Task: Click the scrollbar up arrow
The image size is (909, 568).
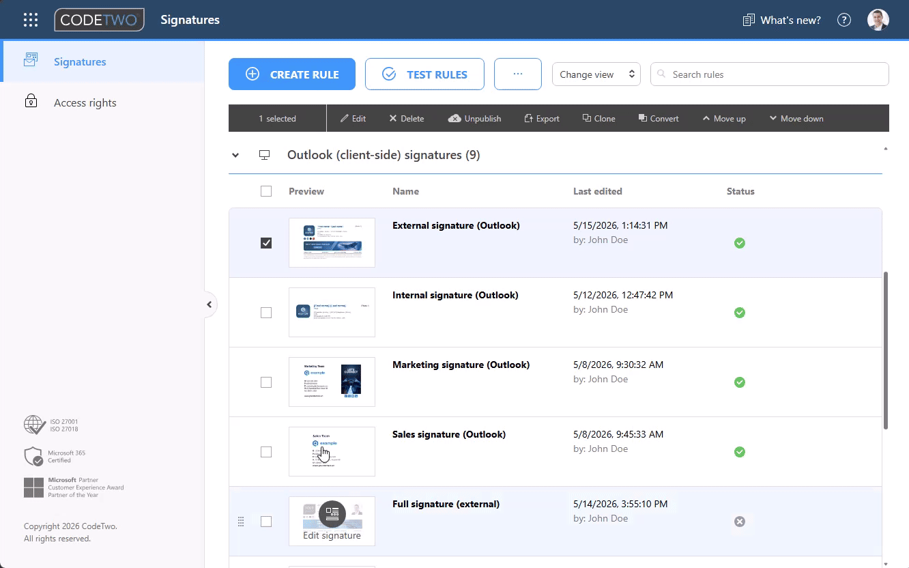Action: (x=886, y=148)
